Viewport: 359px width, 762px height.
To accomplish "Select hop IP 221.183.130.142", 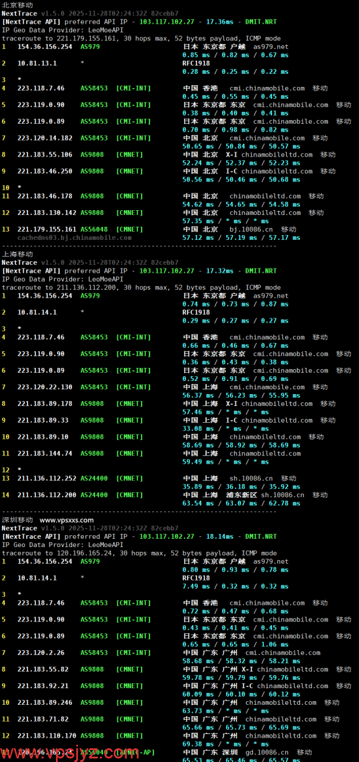I will coord(47,213).
